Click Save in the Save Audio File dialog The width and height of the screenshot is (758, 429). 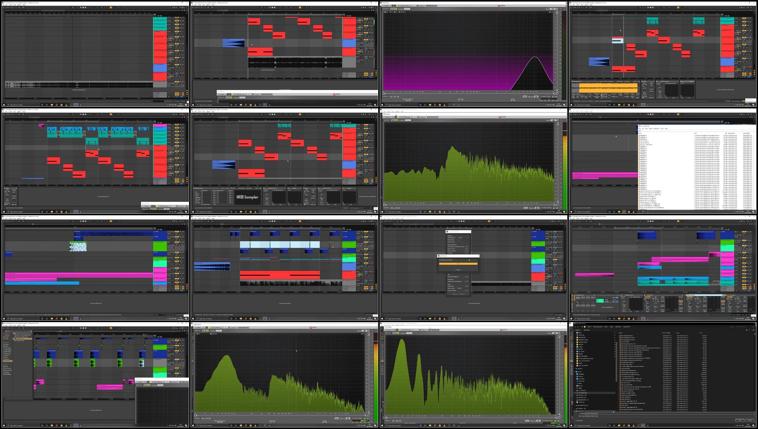point(740,420)
